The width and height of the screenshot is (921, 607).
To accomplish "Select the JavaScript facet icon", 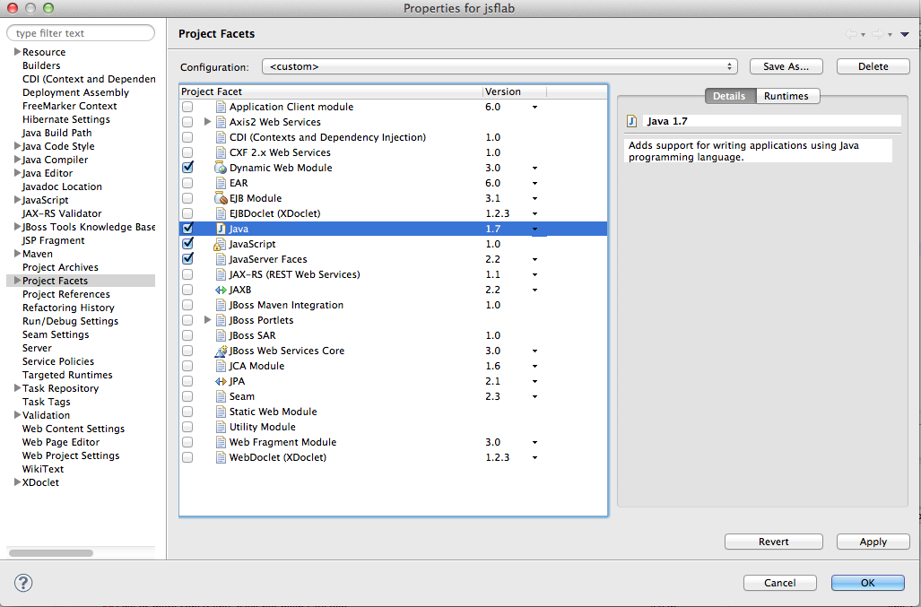I will pyautogui.click(x=222, y=244).
